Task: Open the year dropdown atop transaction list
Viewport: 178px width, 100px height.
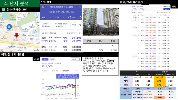Action: coord(166,6)
